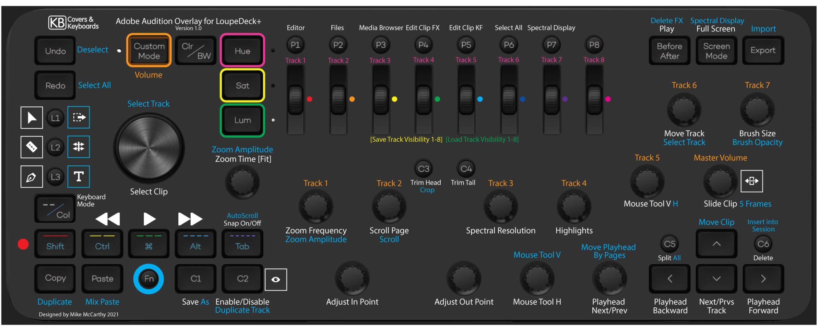Click the Spectral Resolution Track 3 knob
830x330 pixels.
[x=501, y=206]
